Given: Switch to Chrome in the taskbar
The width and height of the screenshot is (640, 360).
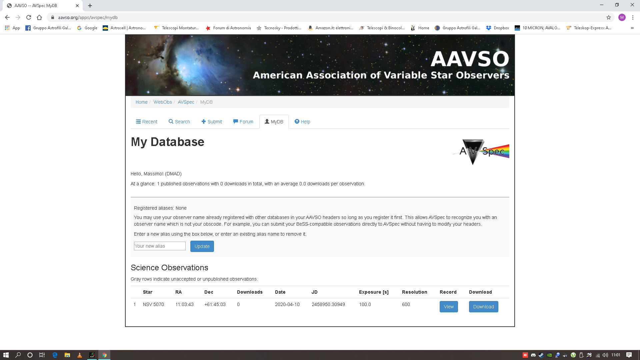Looking at the screenshot, I should (x=104, y=355).
